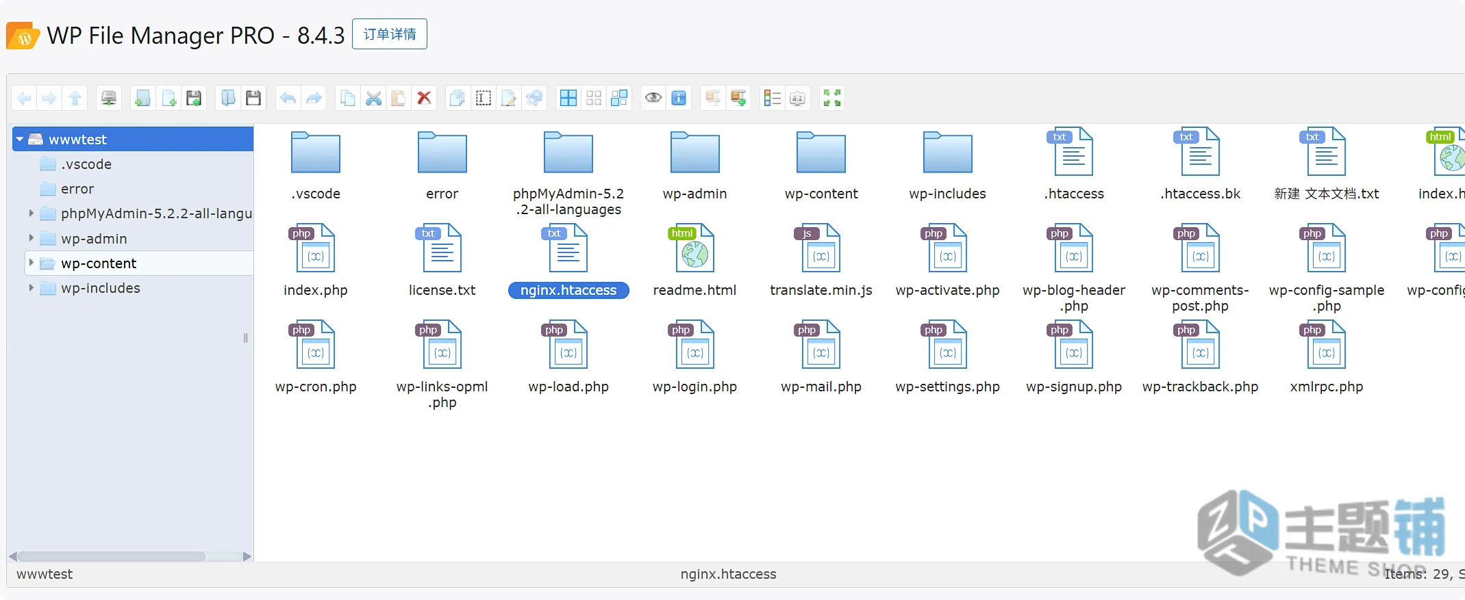Select the wp-login.php file

[694, 358]
